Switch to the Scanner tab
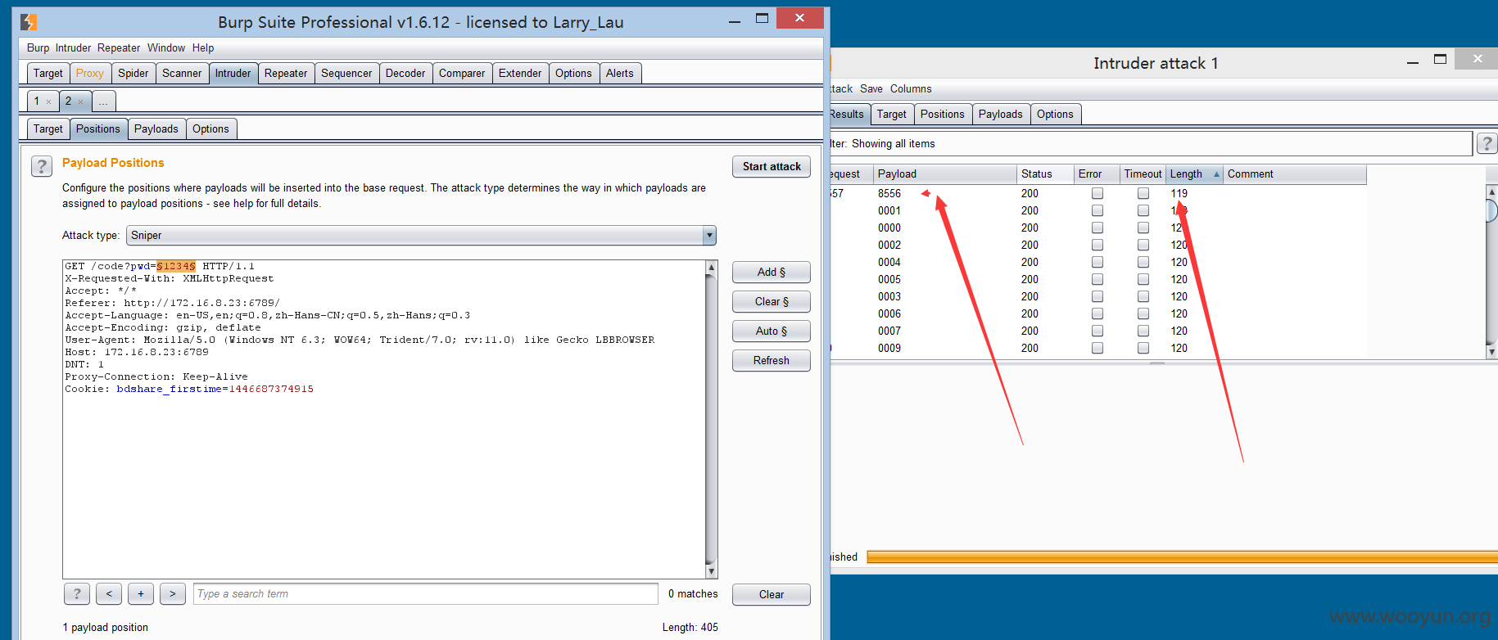The width and height of the screenshot is (1498, 640). click(x=182, y=74)
